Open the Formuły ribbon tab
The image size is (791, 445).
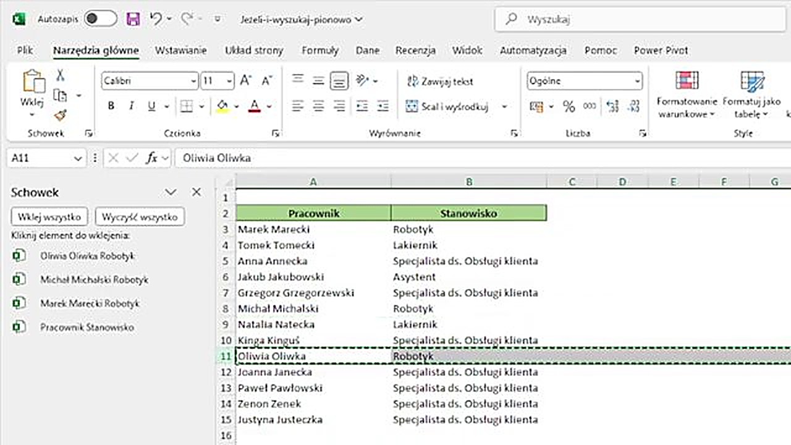coord(319,51)
